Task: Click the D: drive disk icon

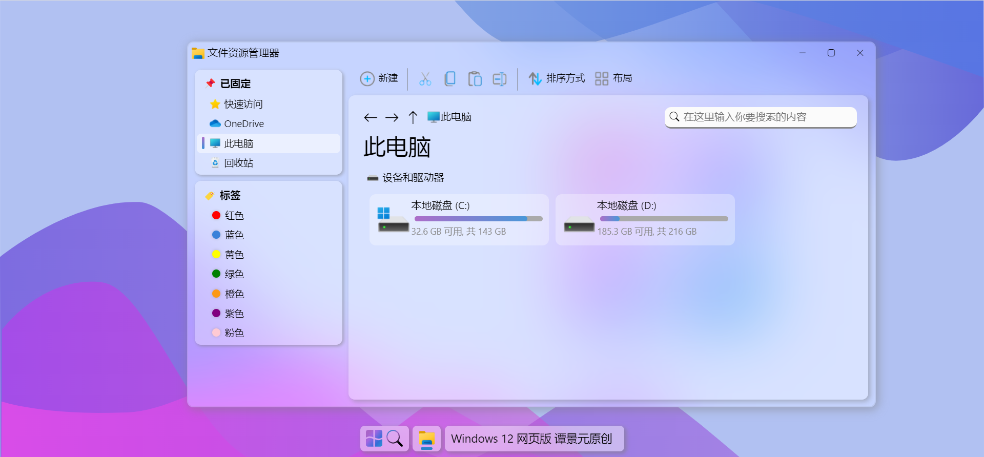Action: click(x=579, y=224)
